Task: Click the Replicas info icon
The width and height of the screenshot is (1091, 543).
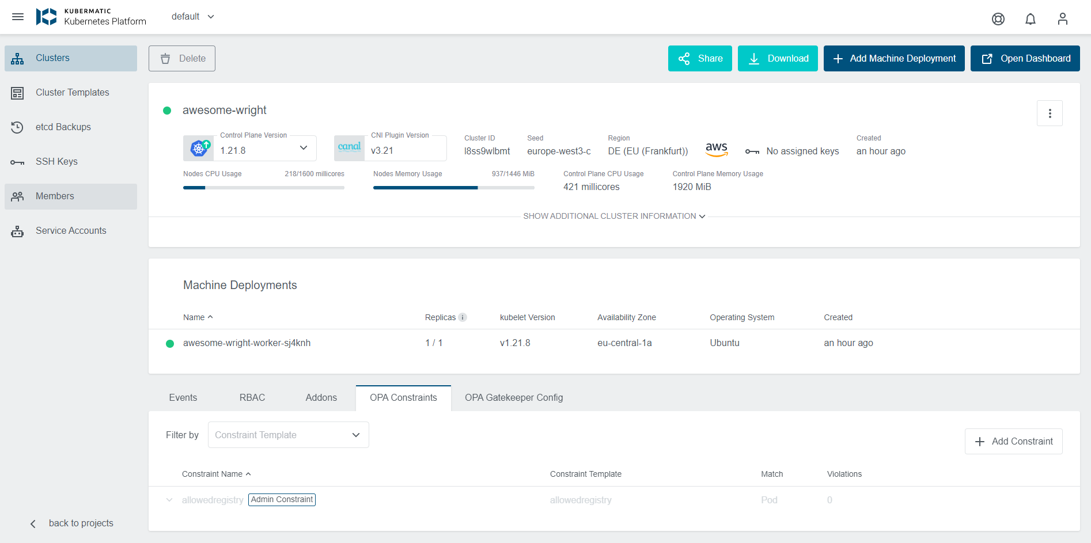Action: [x=463, y=317]
